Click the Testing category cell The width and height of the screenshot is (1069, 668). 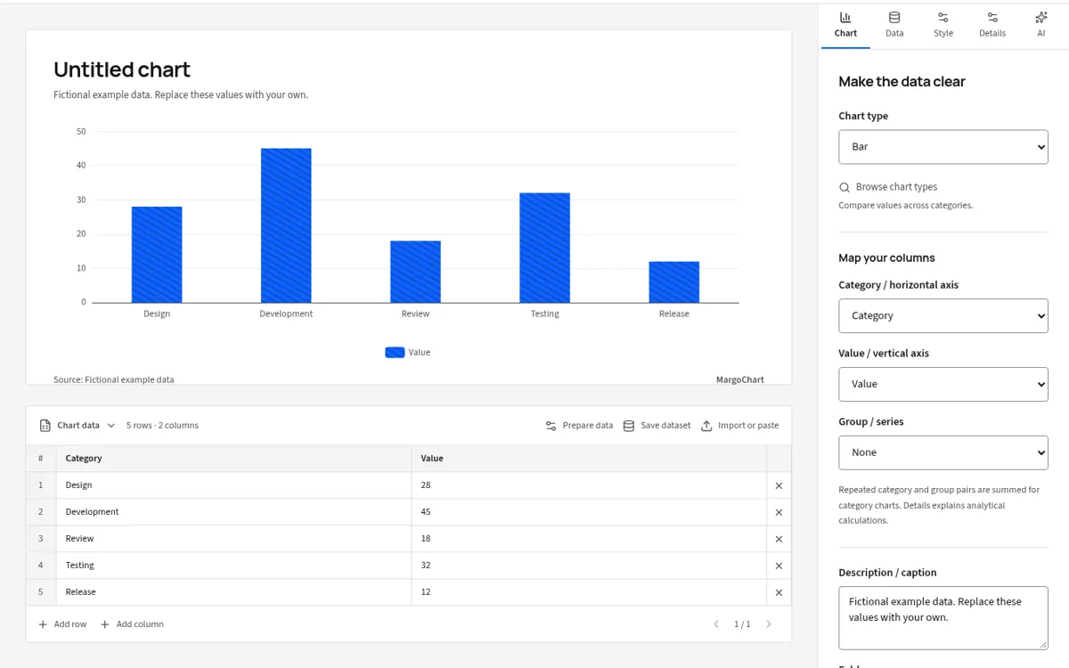[234, 566]
